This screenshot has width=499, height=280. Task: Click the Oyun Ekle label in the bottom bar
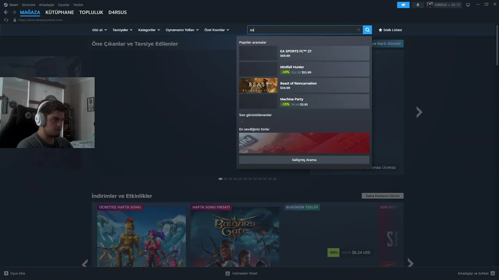click(x=18, y=273)
